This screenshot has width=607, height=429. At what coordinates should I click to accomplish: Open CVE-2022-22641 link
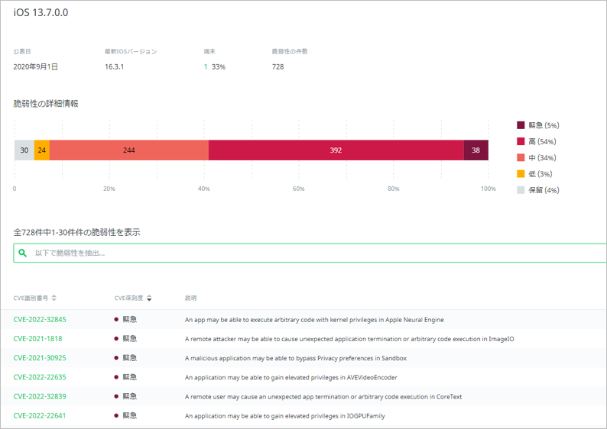coord(40,416)
